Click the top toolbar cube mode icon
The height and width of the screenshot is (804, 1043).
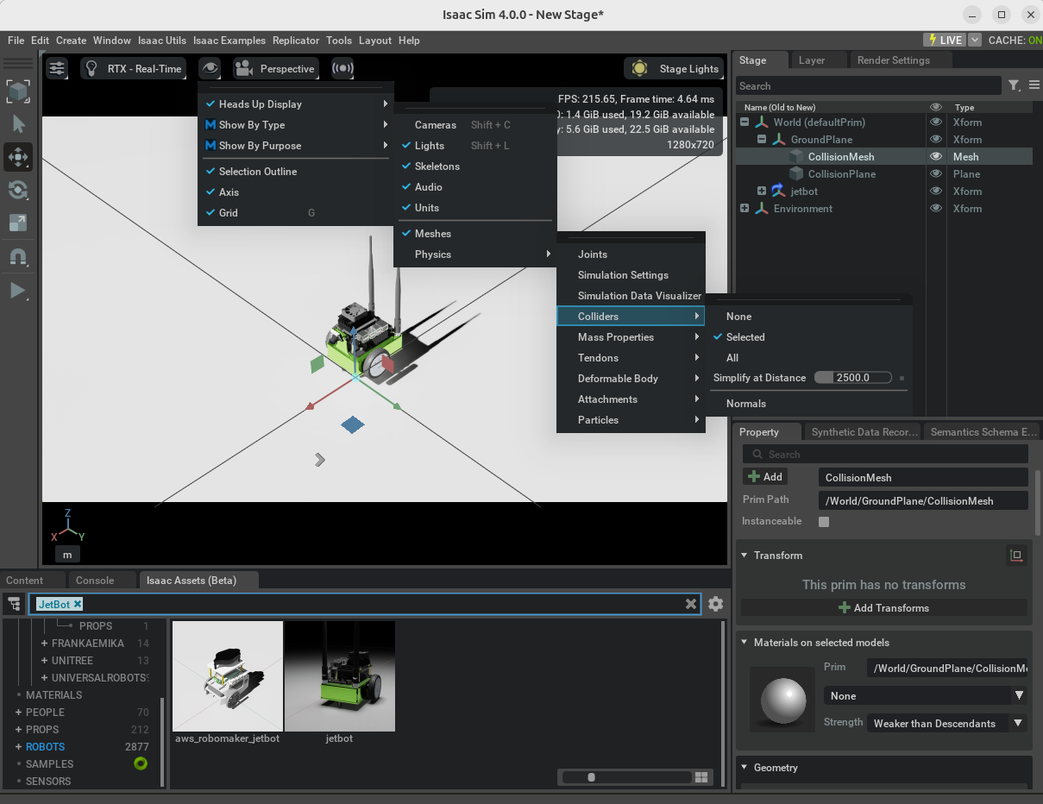[x=18, y=91]
